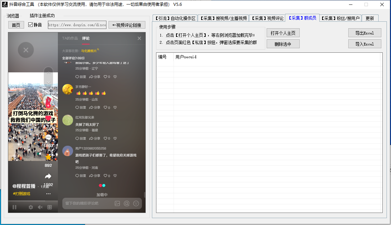Open the emoji picker smiley icon
Viewport: 391px width, 225px height.
[x=136, y=203]
